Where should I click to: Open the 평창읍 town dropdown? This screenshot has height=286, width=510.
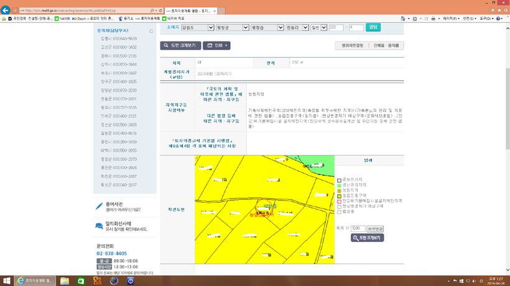tap(267, 27)
